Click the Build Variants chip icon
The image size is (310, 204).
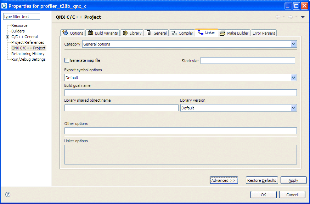(x=90, y=33)
